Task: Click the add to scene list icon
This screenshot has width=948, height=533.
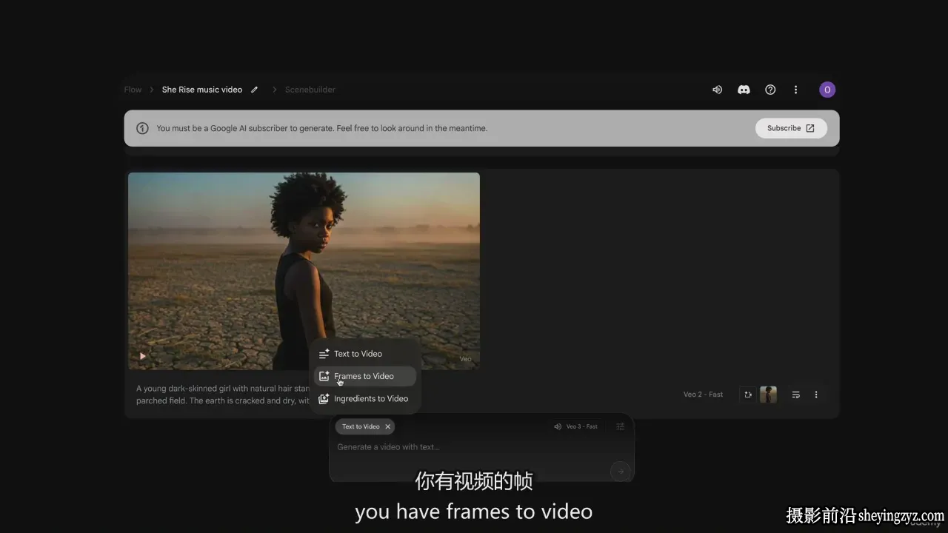Action: coord(796,395)
